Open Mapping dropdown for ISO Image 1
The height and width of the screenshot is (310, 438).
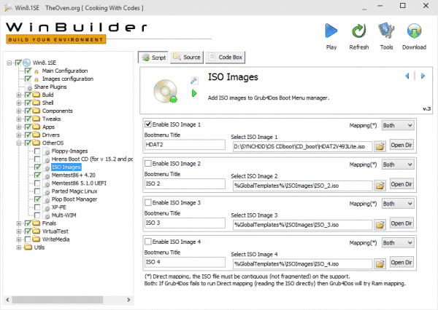pos(399,125)
